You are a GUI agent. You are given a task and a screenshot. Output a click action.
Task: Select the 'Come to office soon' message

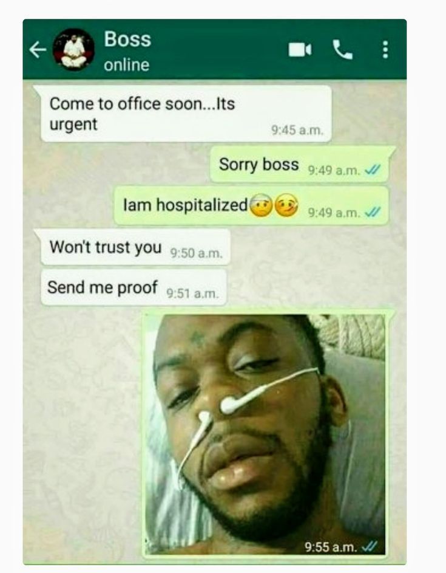pos(186,114)
